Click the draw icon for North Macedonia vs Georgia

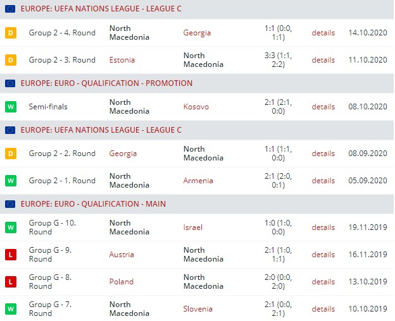click(x=10, y=33)
